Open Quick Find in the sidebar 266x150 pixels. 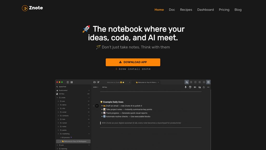[x=62, y=86]
